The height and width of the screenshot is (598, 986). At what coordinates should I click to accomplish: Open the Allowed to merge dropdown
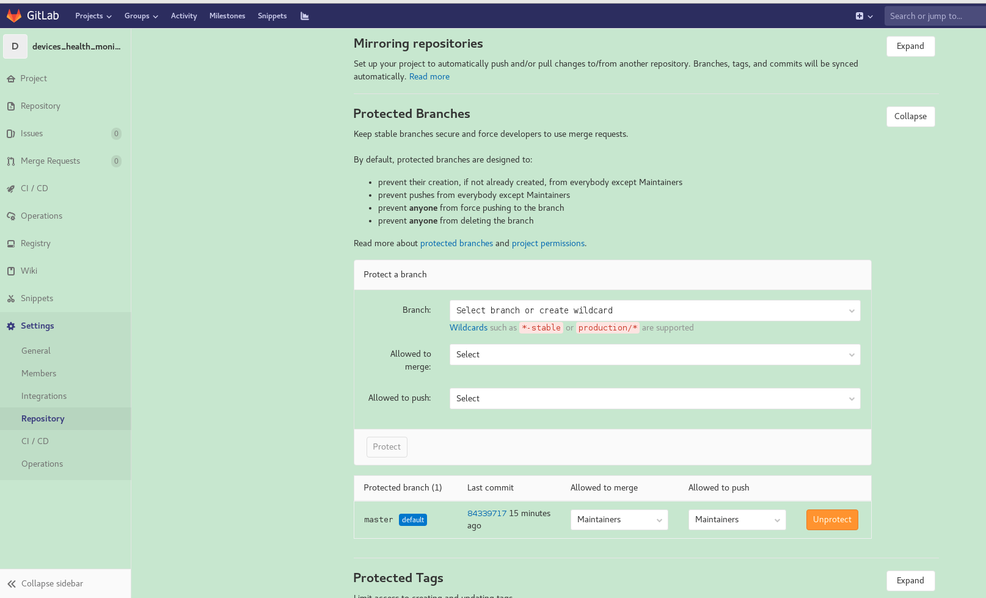coord(654,354)
